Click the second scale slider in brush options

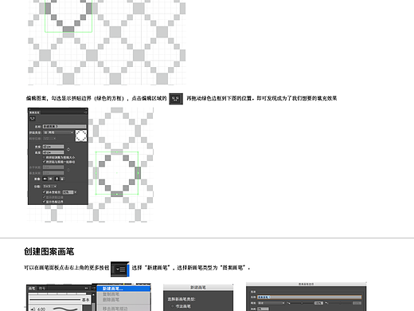pyautogui.click(x=340, y=303)
